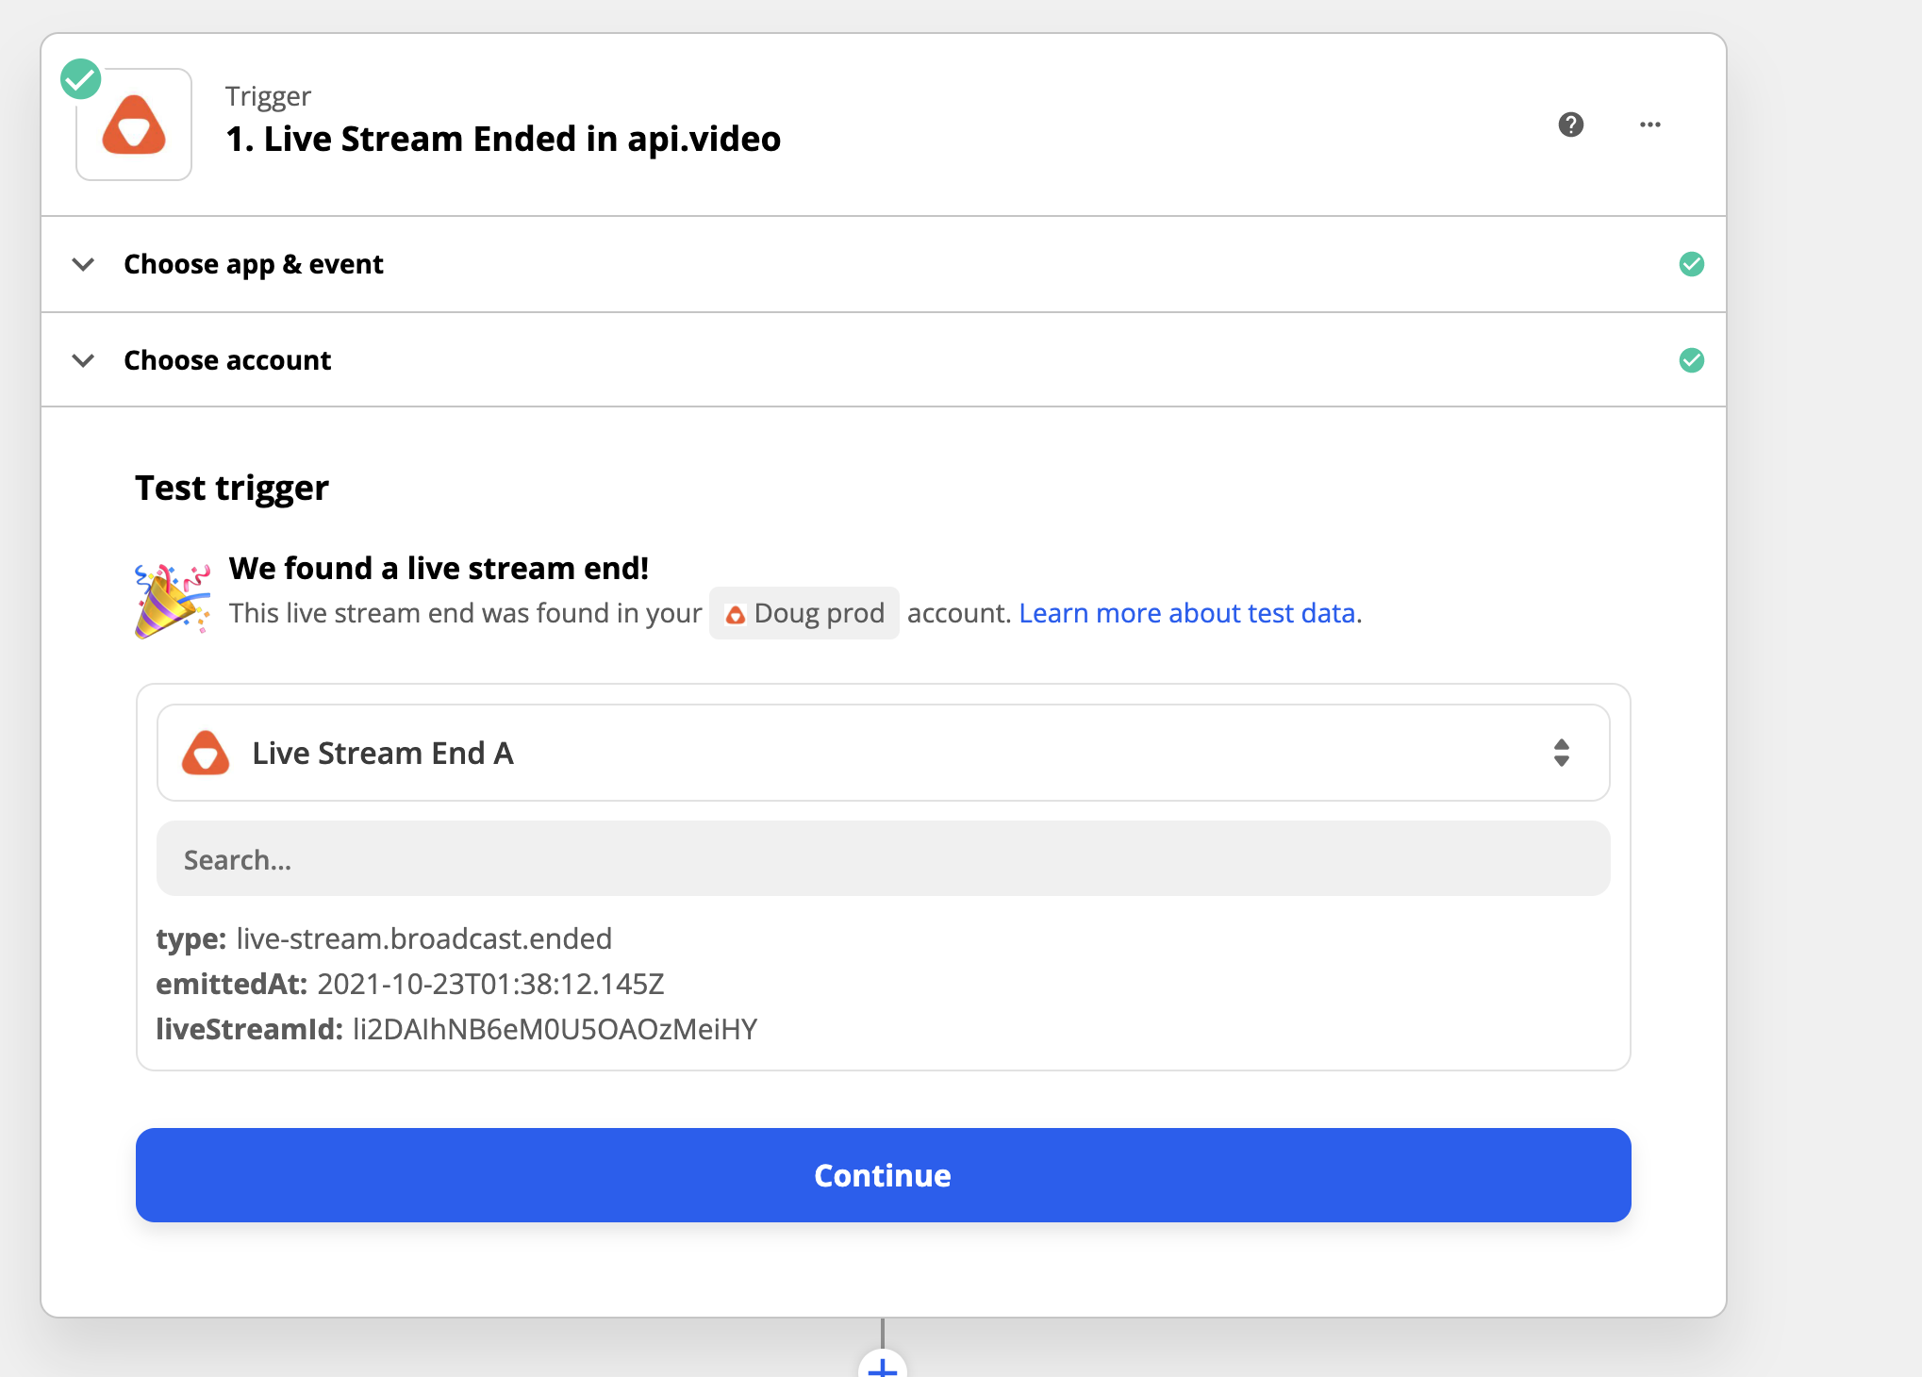1922x1377 pixels.
Task: Open the Learn more about test data link
Action: pyautogui.click(x=1186, y=613)
